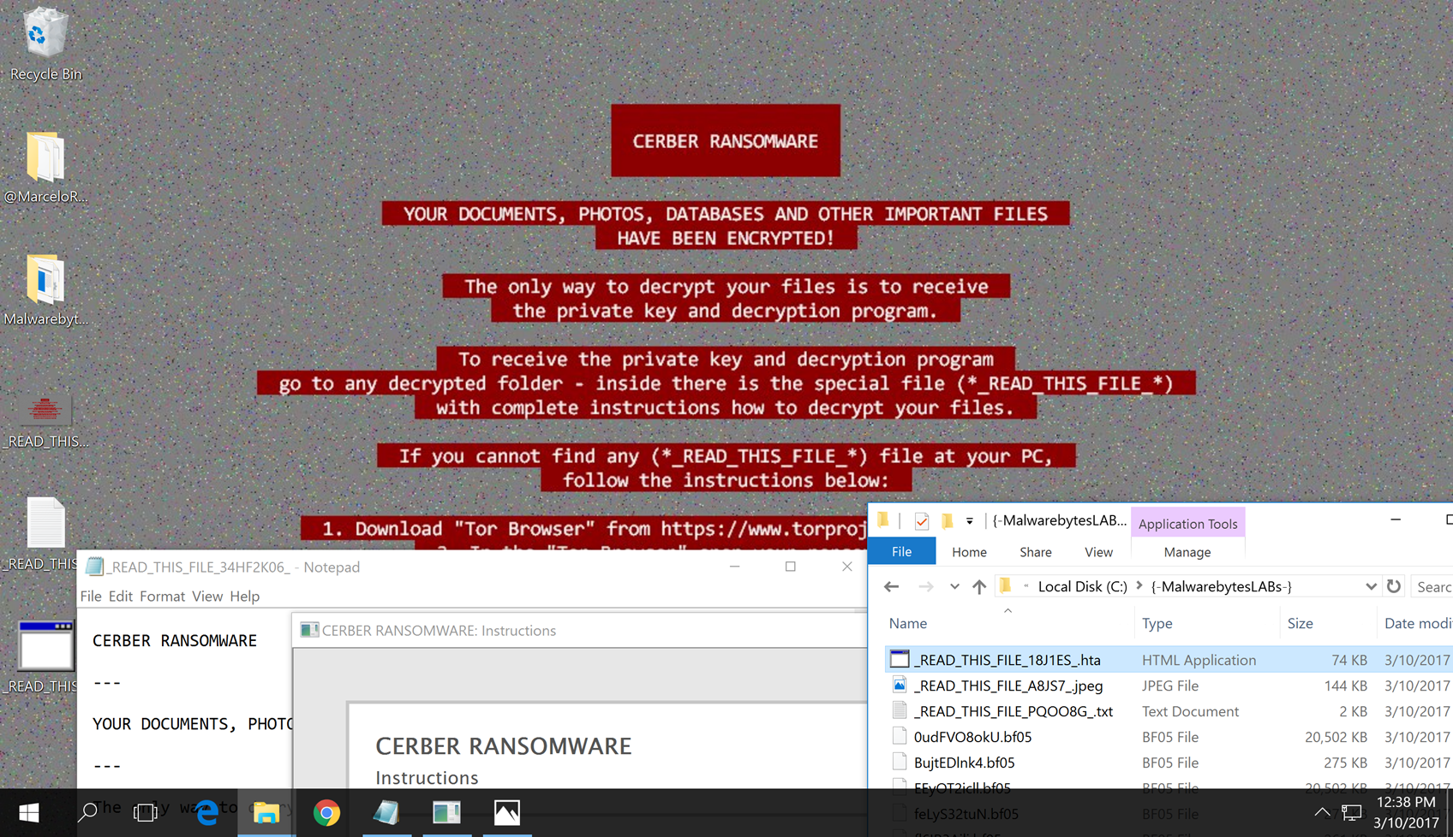
Task: Open the Recycle Bin desktop icon
Action: tap(45, 45)
